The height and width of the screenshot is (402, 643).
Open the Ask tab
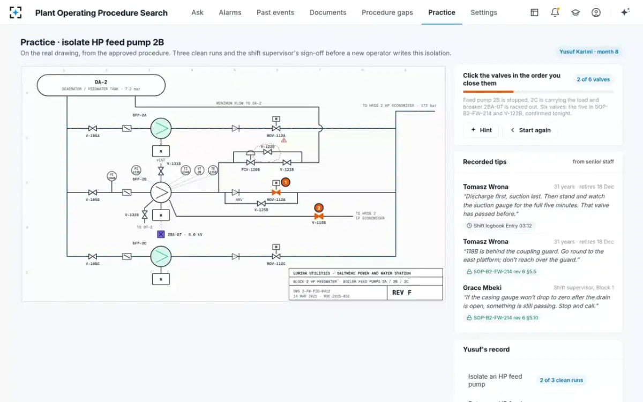[x=197, y=12]
